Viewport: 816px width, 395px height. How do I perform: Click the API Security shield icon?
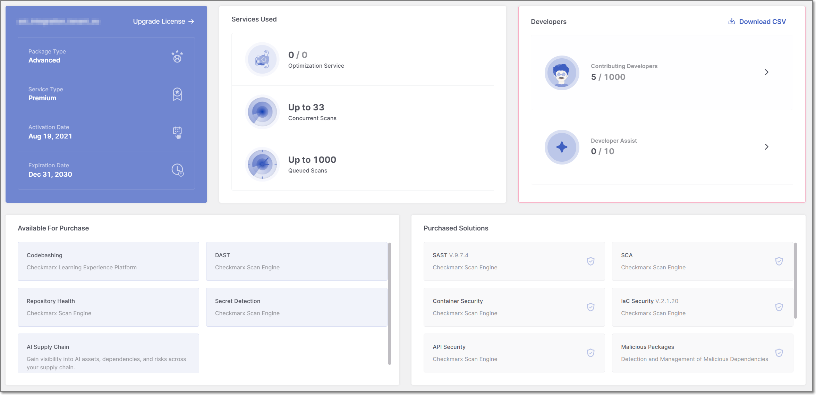(591, 353)
